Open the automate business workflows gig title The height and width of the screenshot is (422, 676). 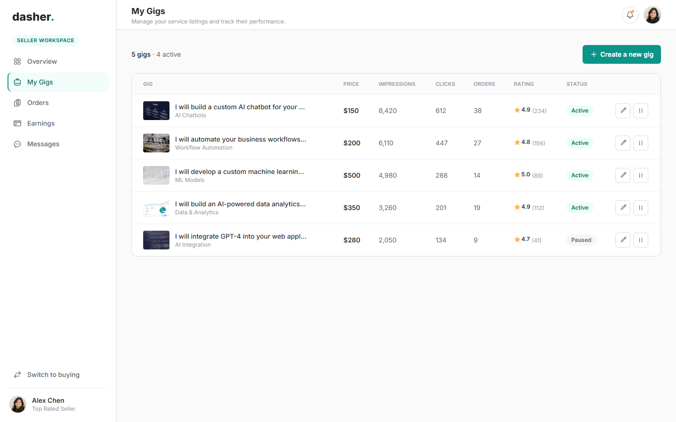[x=240, y=139]
